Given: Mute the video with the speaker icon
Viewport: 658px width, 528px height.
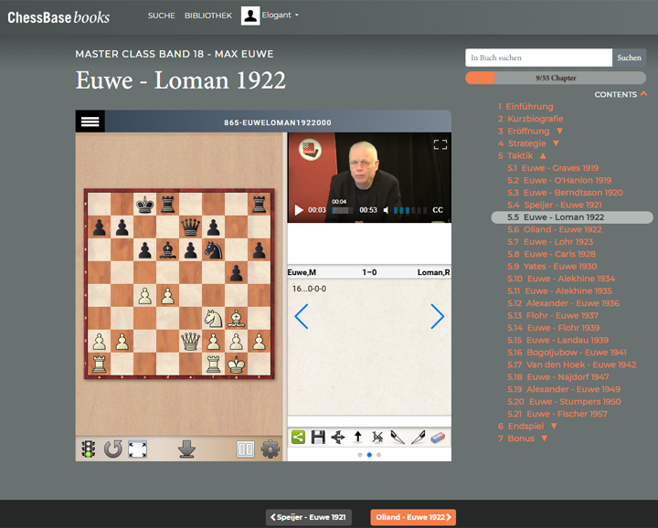Looking at the screenshot, I should click(x=387, y=210).
